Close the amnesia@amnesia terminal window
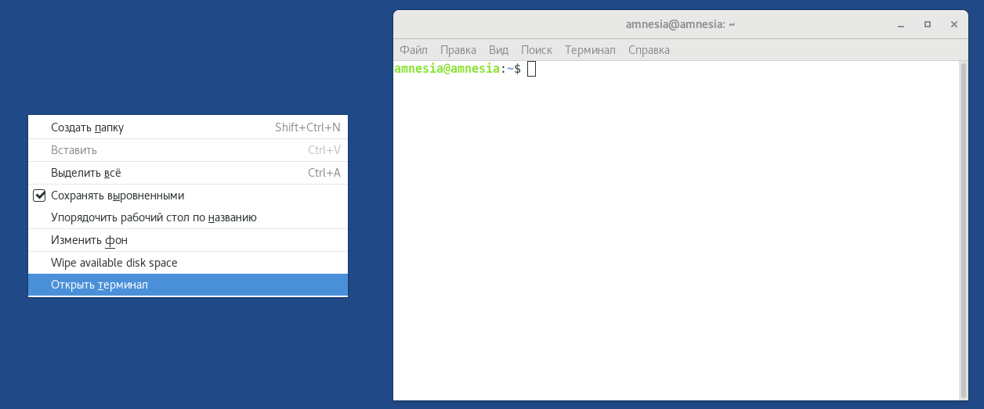This screenshot has height=409, width=984. (953, 24)
